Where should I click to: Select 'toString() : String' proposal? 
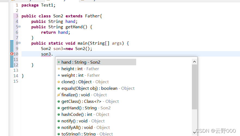(87, 134)
